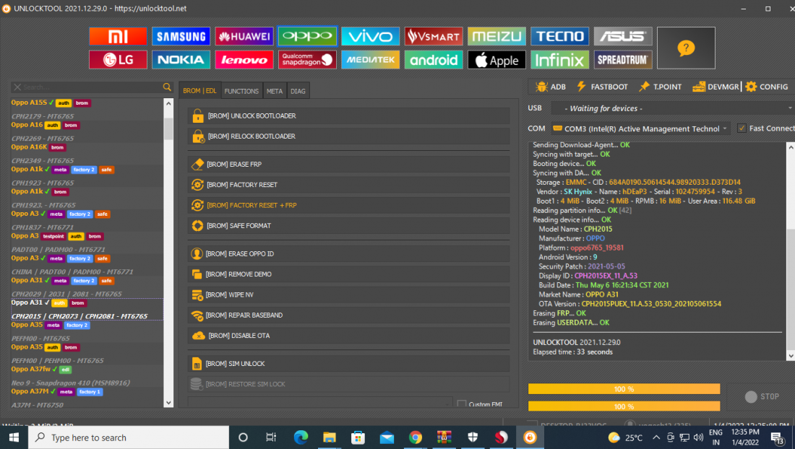This screenshot has width=795, height=449.
Task: Run BROM SIM Unlock
Action: pyautogui.click(x=348, y=363)
